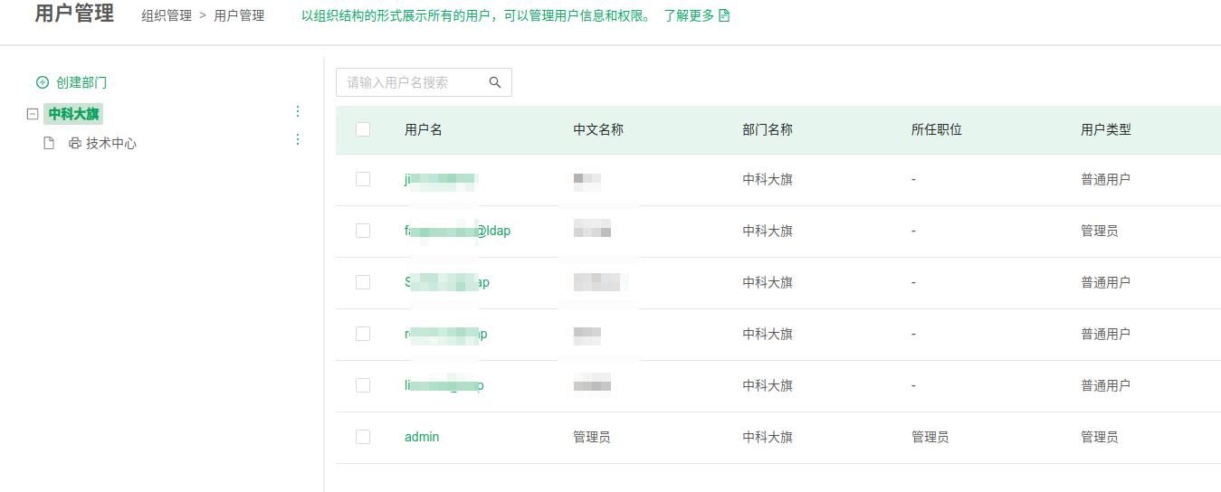Click the file icon before 技术中心
The height and width of the screenshot is (492, 1221).
pos(50,143)
